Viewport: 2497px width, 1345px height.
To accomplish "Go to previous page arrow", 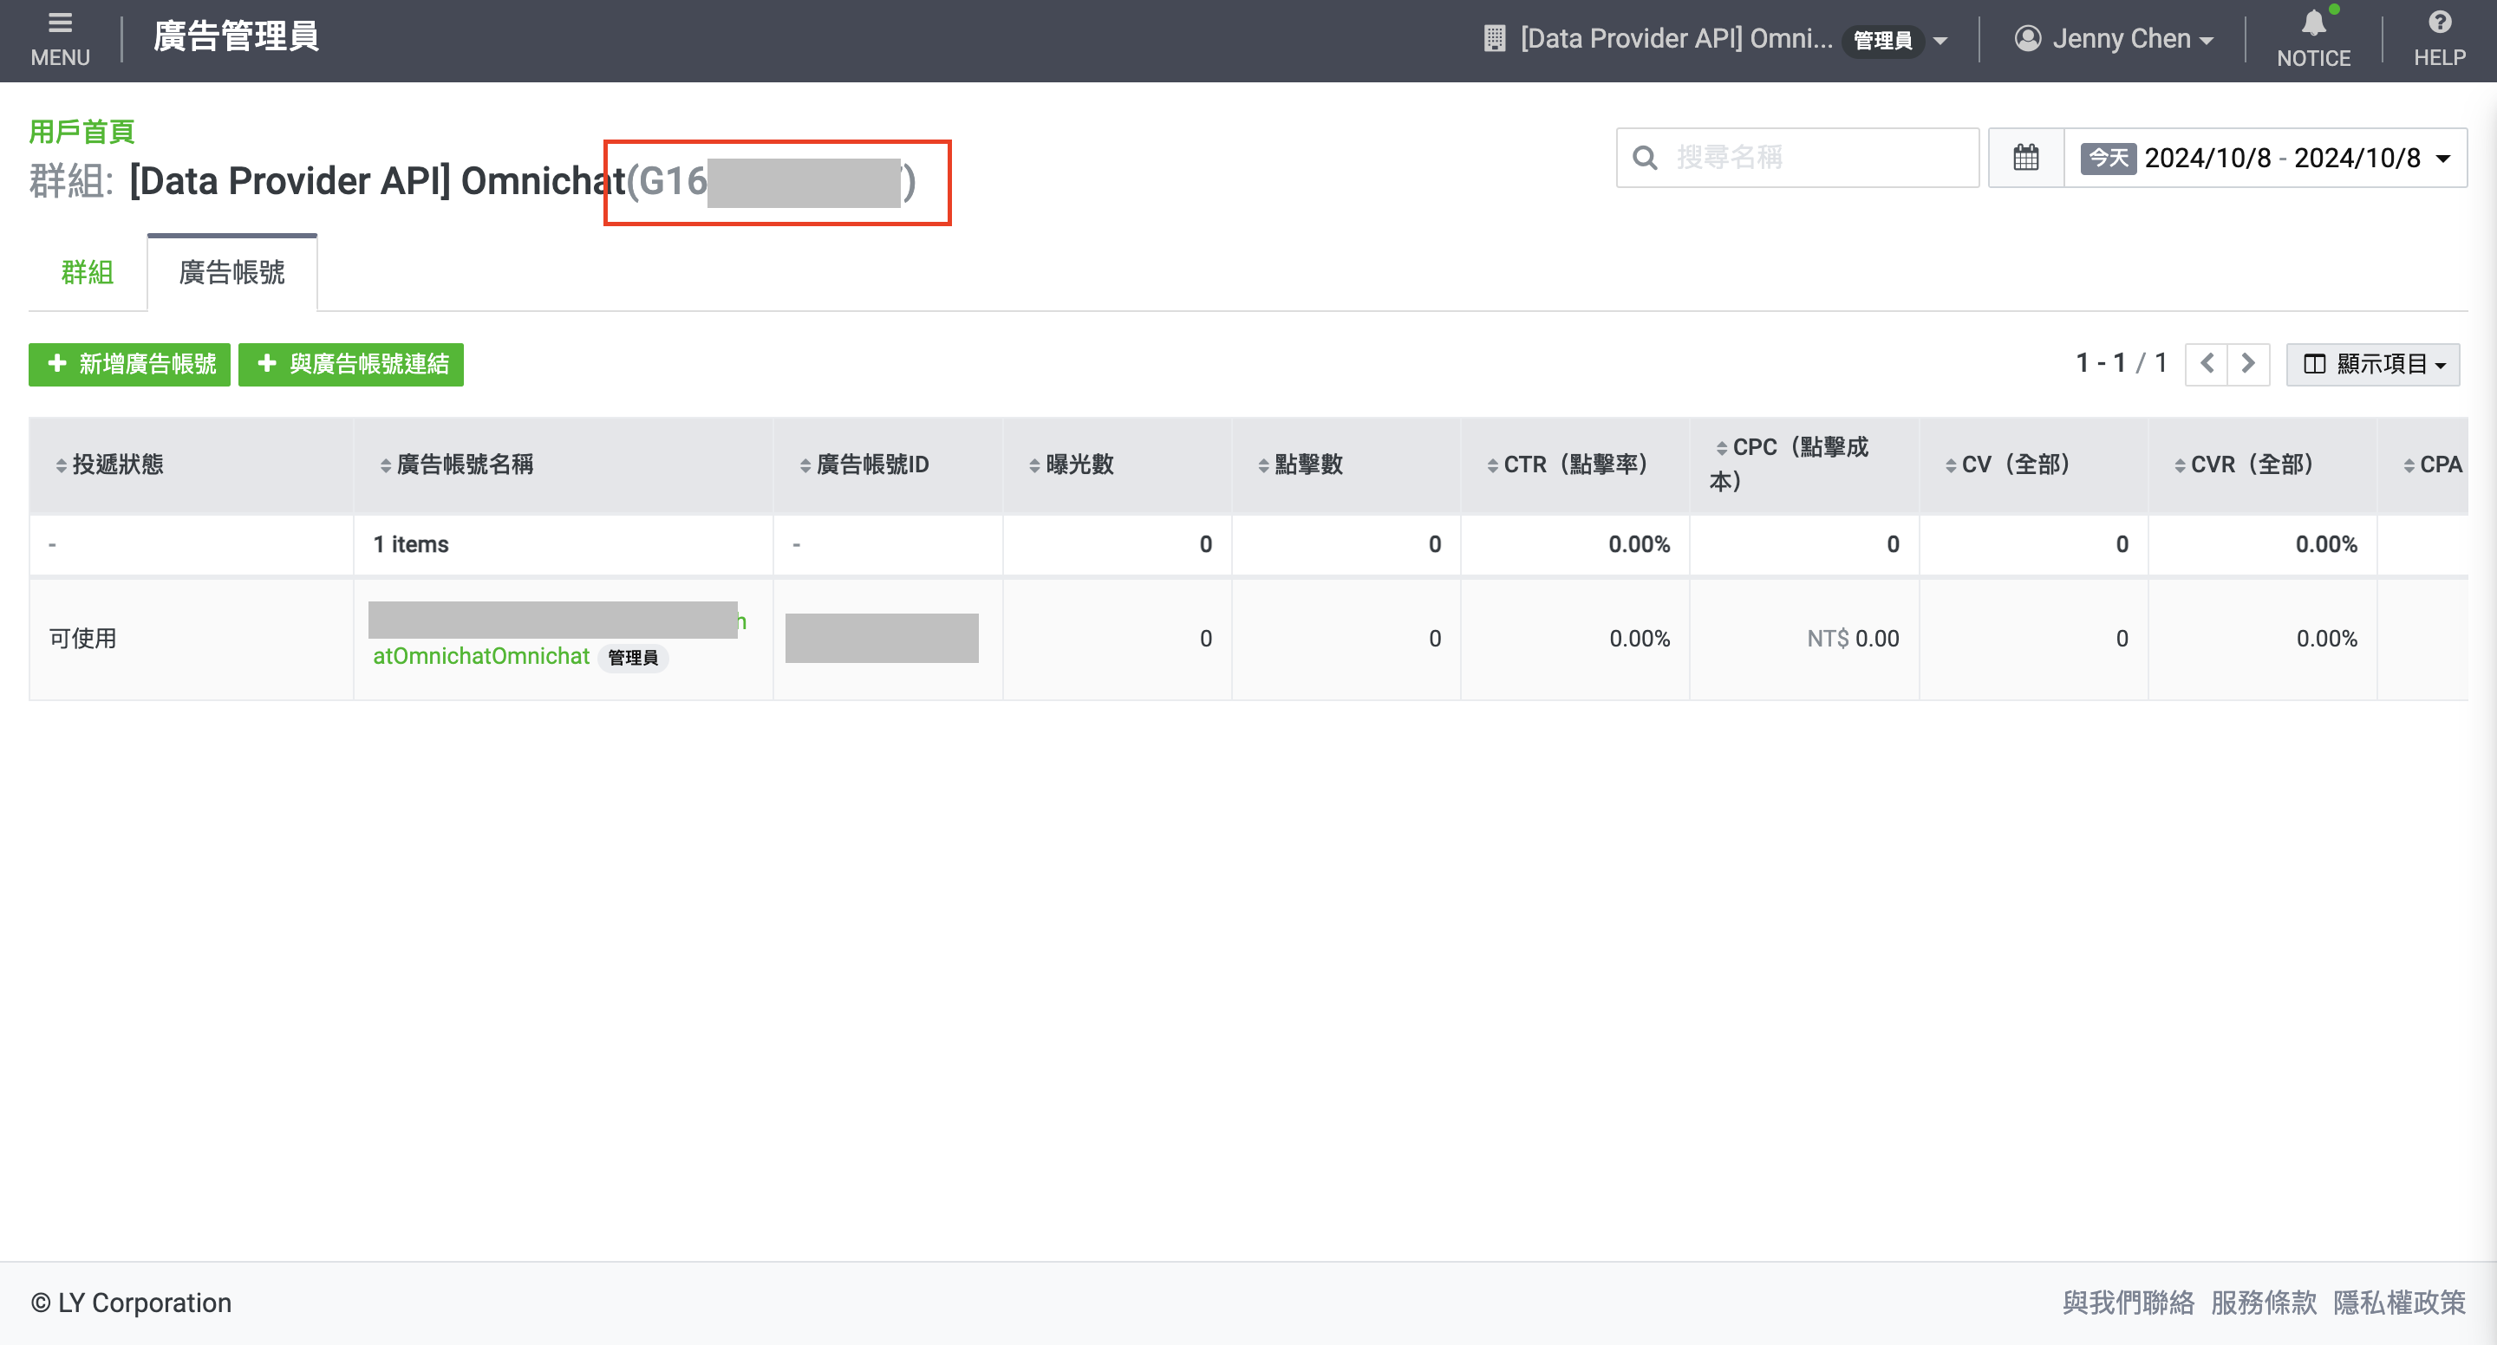I will [x=2207, y=364].
